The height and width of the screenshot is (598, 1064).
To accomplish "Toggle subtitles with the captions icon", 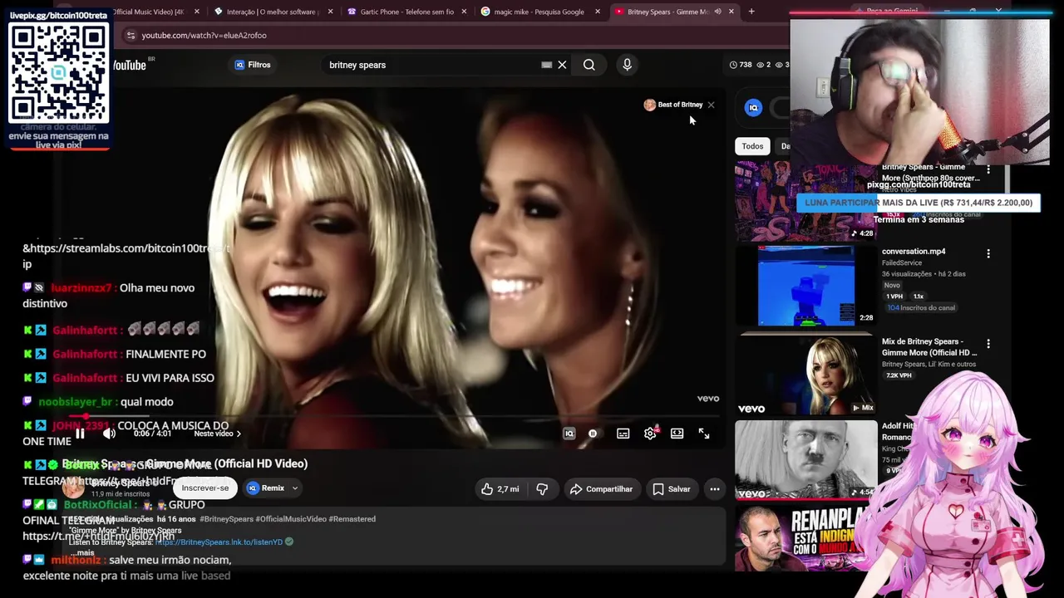I will 623,434.
